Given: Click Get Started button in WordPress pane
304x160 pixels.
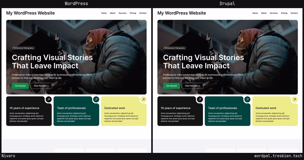Looking at the screenshot, I should click(20, 86).
